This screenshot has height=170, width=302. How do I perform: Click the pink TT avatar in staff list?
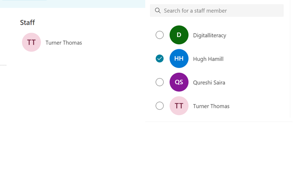click(x=179, y=106)
